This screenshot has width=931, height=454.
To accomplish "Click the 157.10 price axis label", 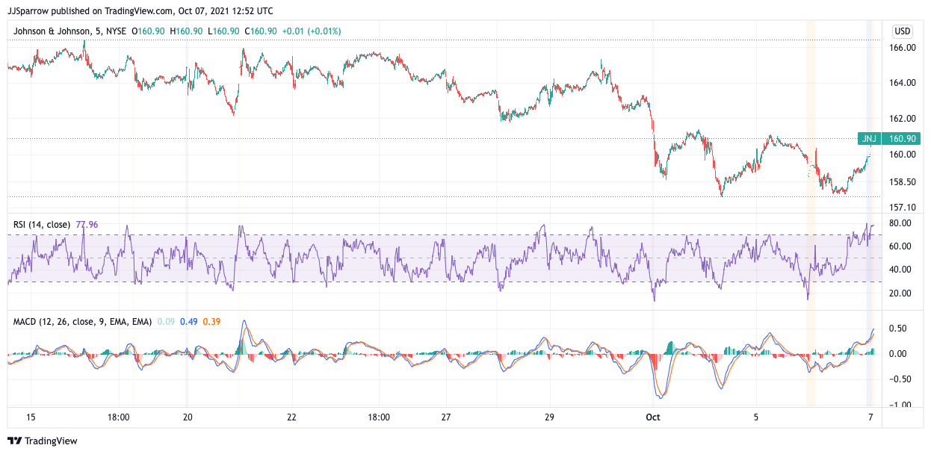I will 902,207.
